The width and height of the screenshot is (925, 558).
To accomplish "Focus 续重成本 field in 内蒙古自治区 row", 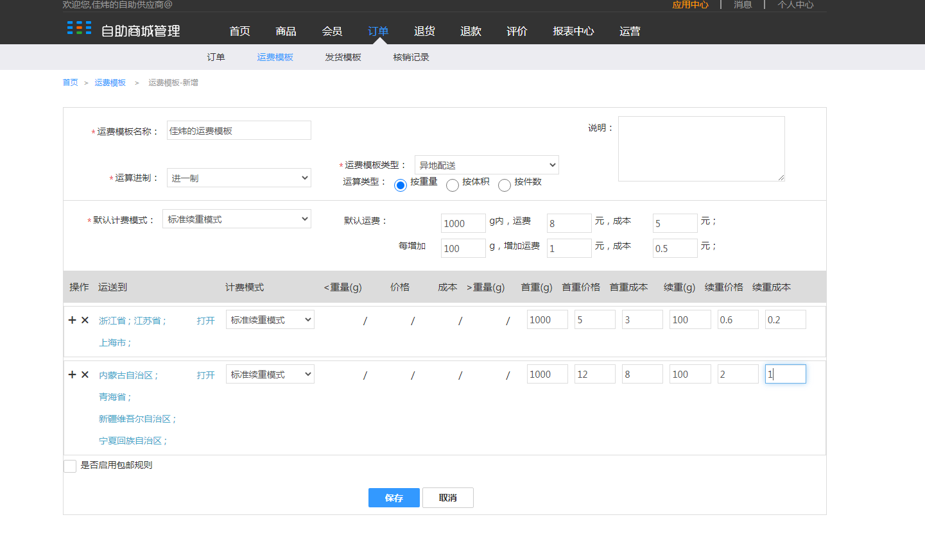I will tap(786, 374).
